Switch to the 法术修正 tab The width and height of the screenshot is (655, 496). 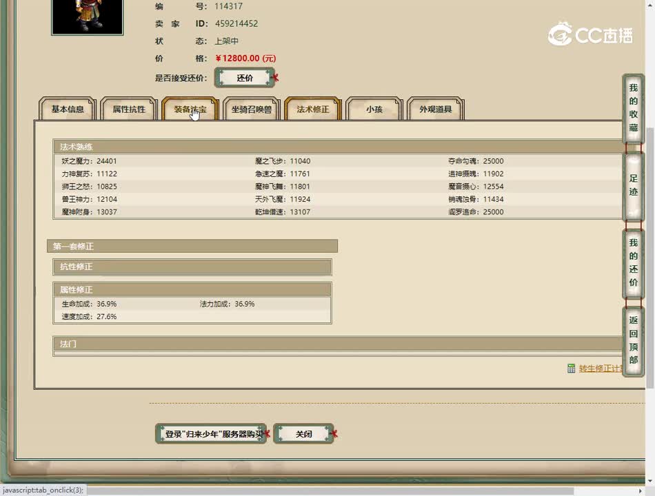pos(313,109)
